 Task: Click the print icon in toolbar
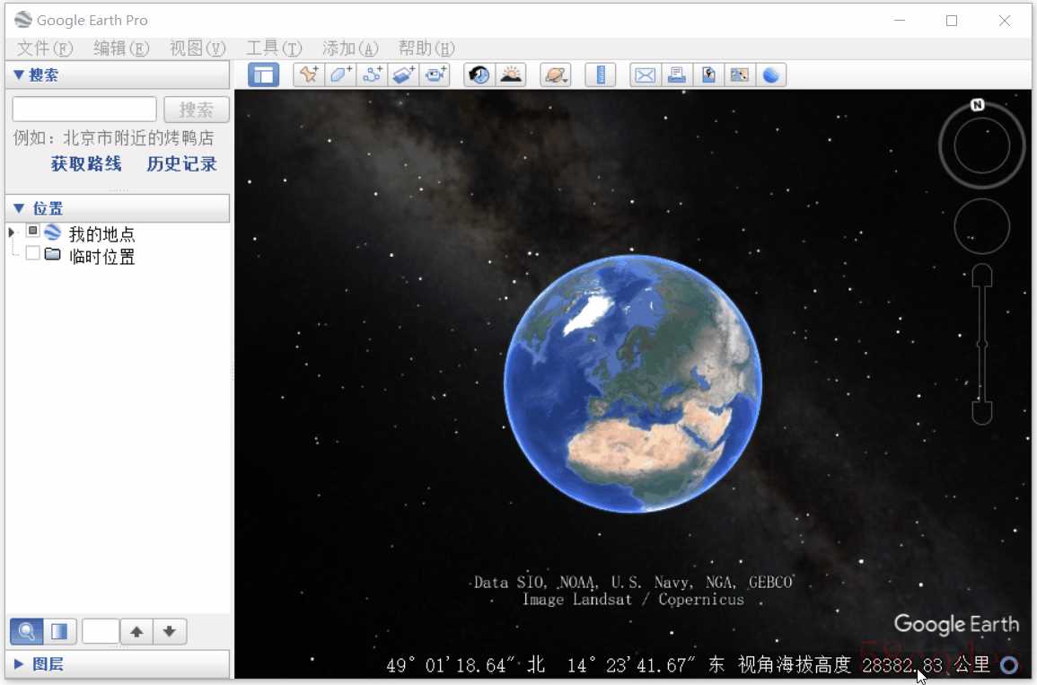point(676,75)
